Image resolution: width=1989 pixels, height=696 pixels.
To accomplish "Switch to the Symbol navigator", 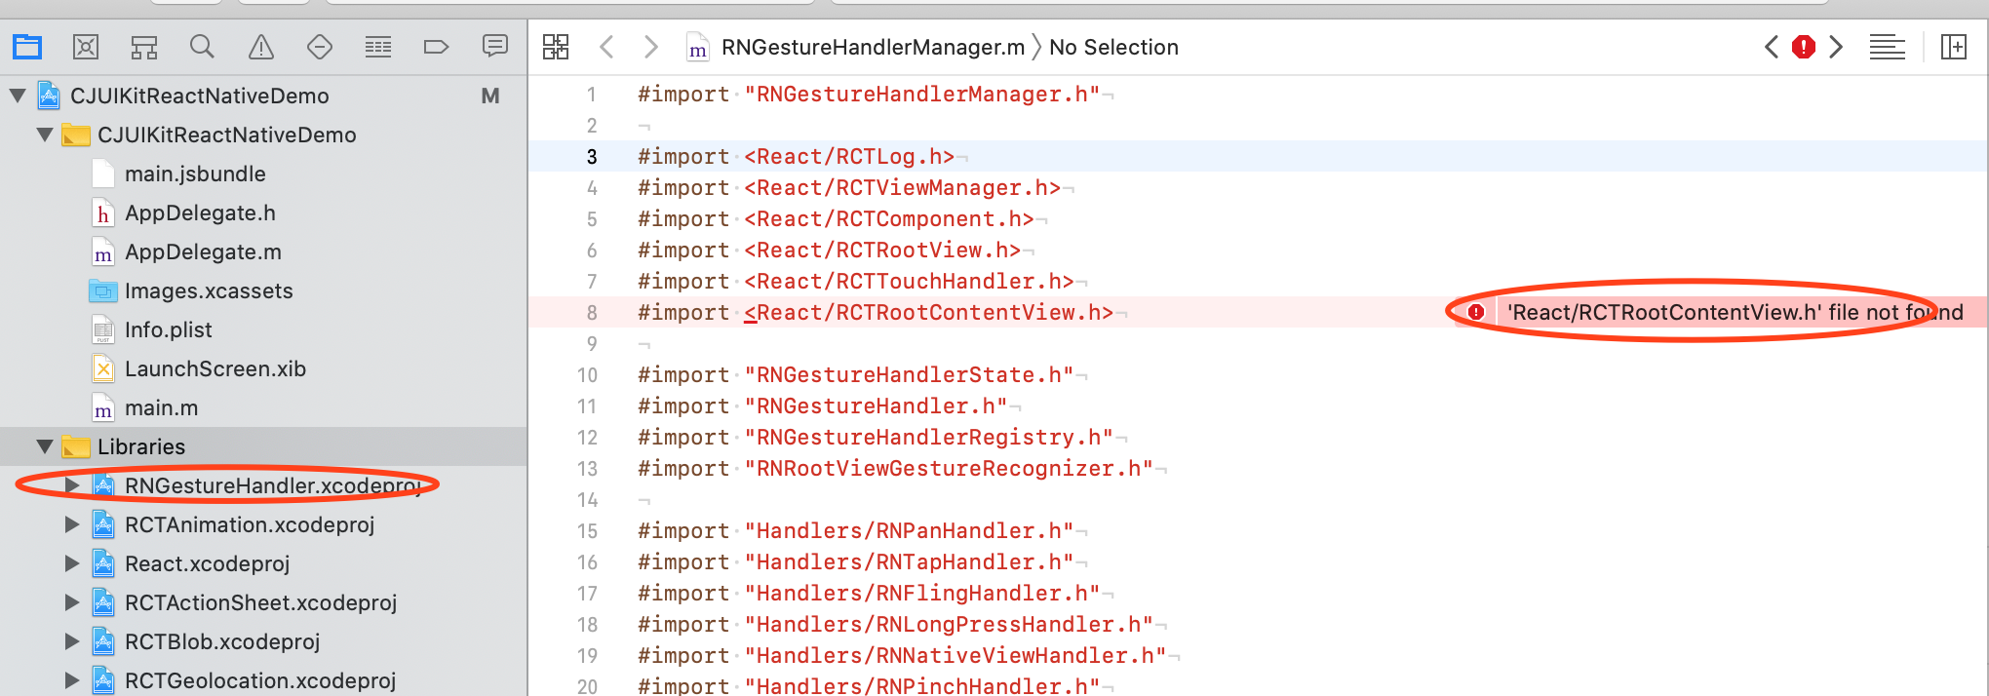I will 144,46.
